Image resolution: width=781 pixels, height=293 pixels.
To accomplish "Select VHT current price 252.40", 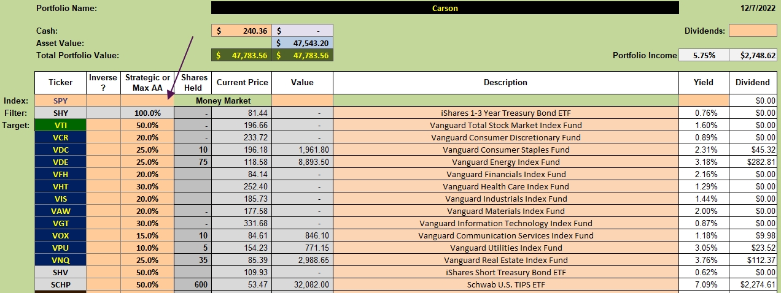I will (x=241, y=186).
